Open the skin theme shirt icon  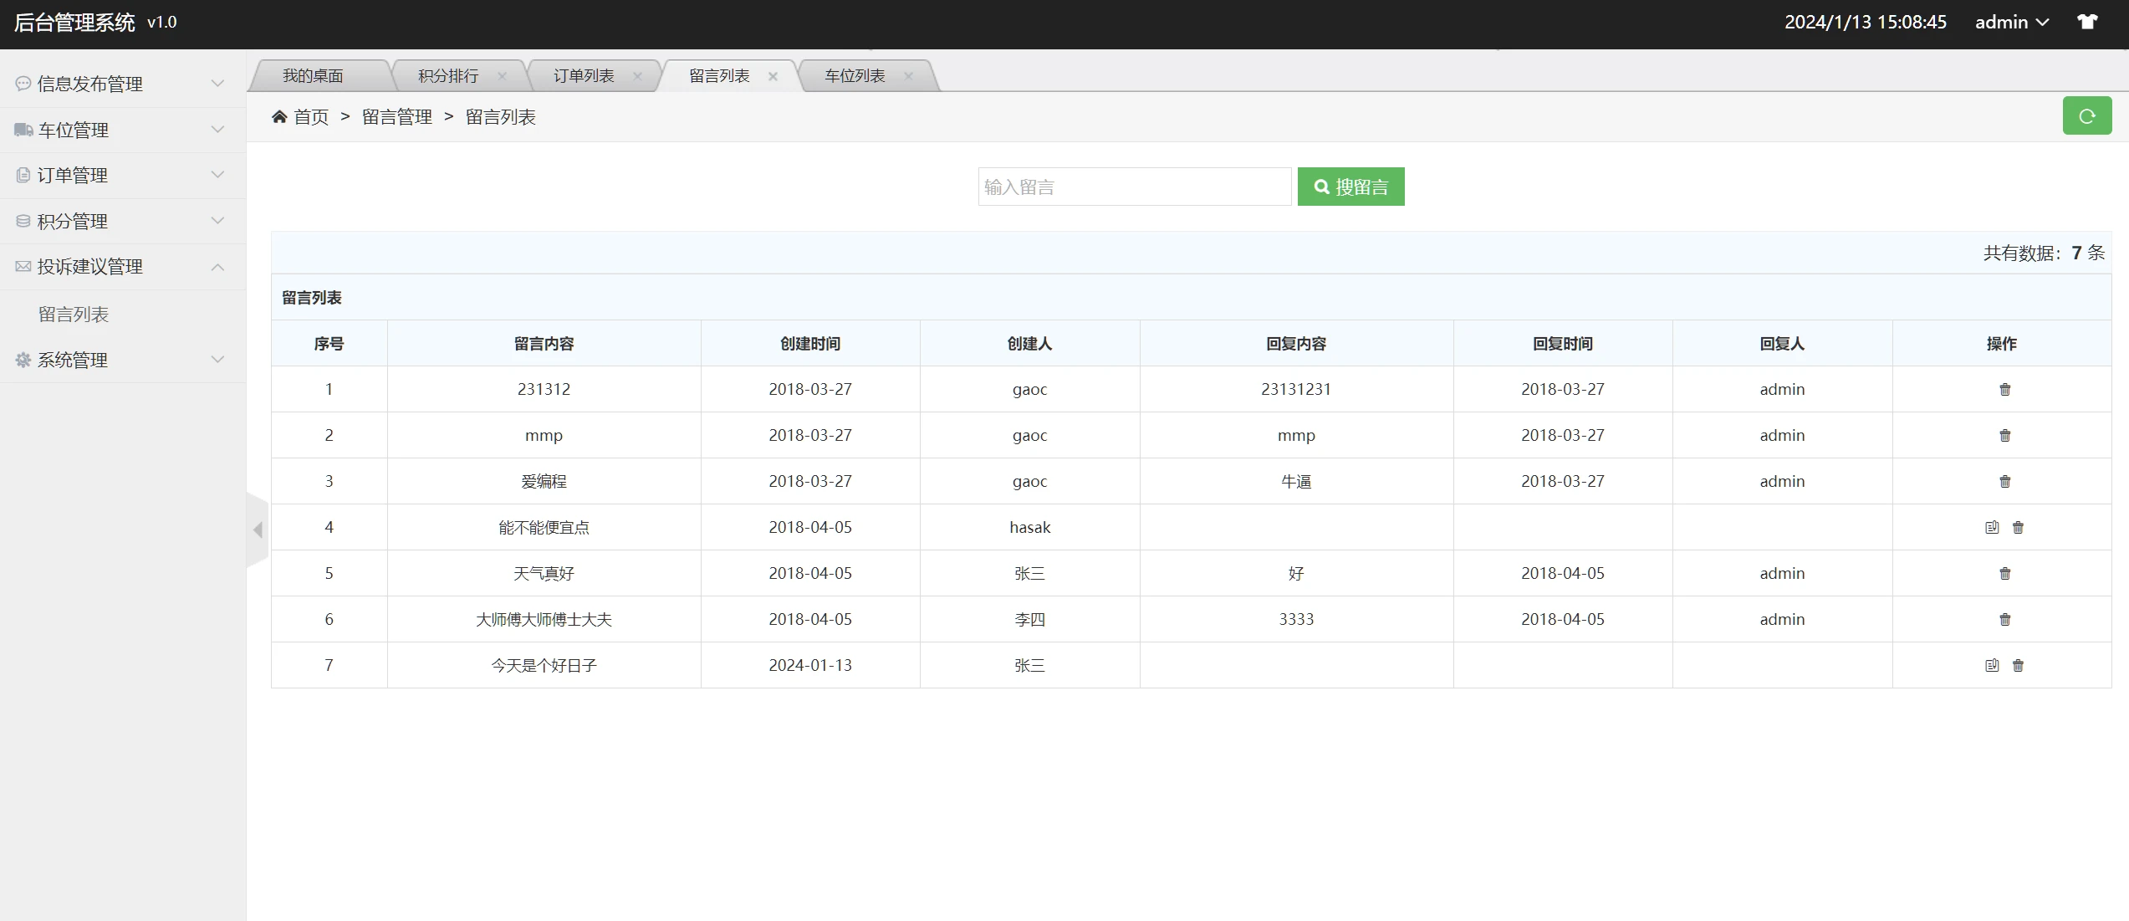[x=2087, y=23]
